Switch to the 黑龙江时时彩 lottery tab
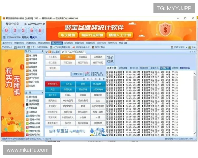The image size is (198, 158). click(x=44, y=43)
